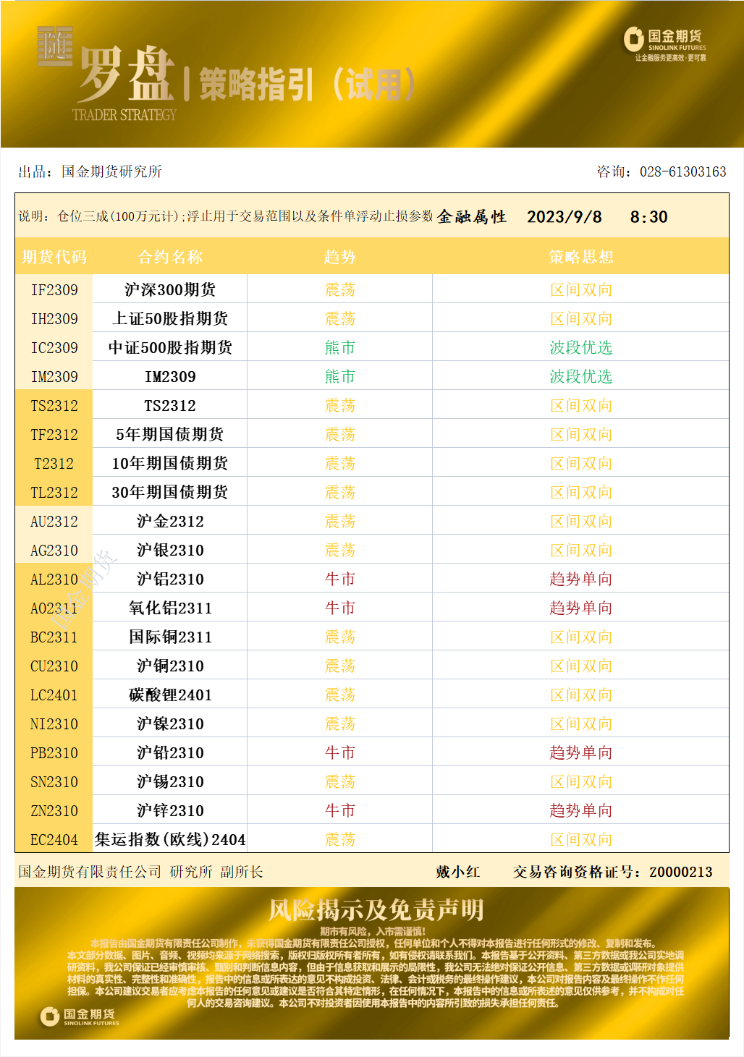Click 牛市 trend in 沪铝2310 row
This screenshot has height=1057, width=744.
[x=339, y=579]
